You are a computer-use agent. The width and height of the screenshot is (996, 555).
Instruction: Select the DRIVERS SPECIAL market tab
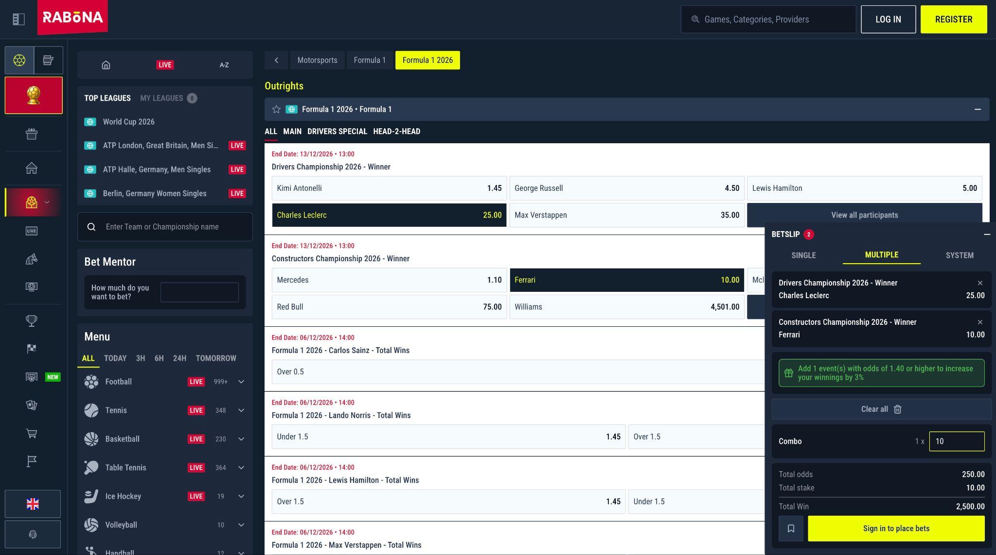(x=337, y=132)
